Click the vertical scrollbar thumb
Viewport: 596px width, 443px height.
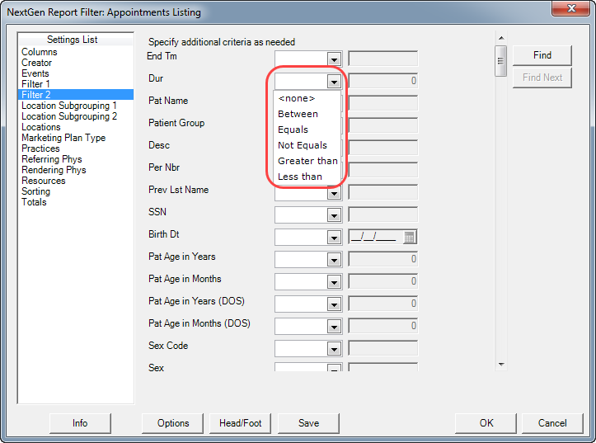pyautogui.click(x=501, y=61)
